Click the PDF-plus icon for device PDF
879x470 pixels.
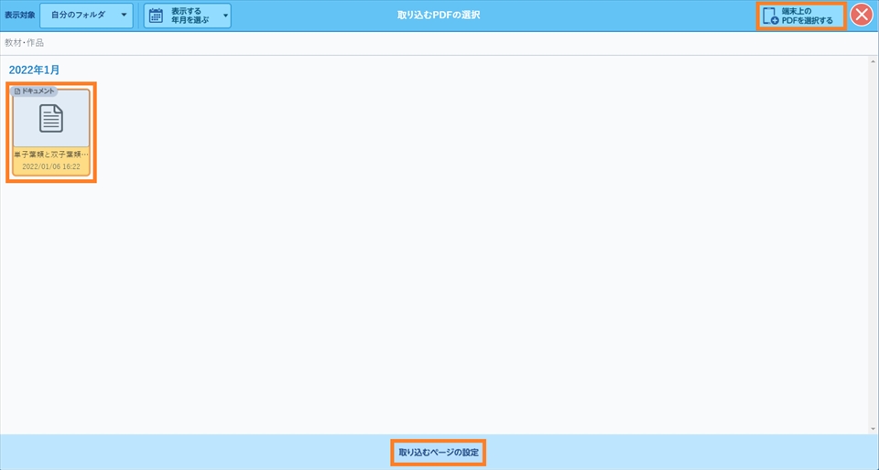[x=769, y=16]
